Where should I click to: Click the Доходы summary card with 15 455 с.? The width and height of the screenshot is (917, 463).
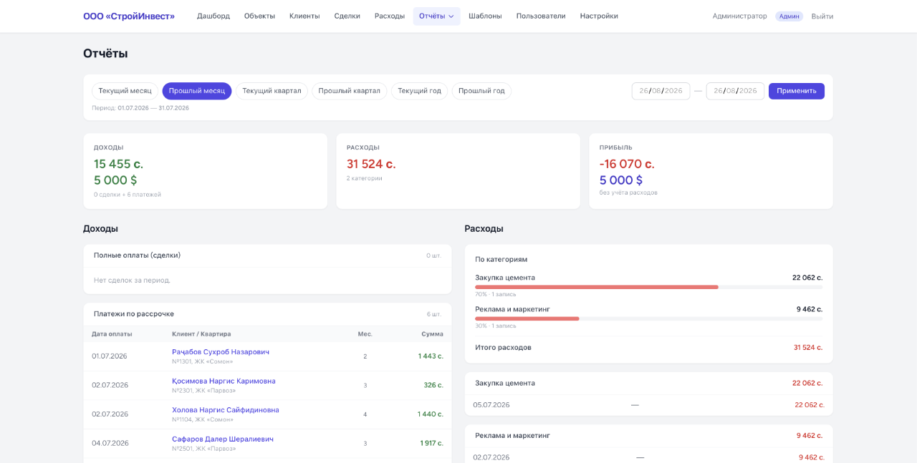[205, 171]
